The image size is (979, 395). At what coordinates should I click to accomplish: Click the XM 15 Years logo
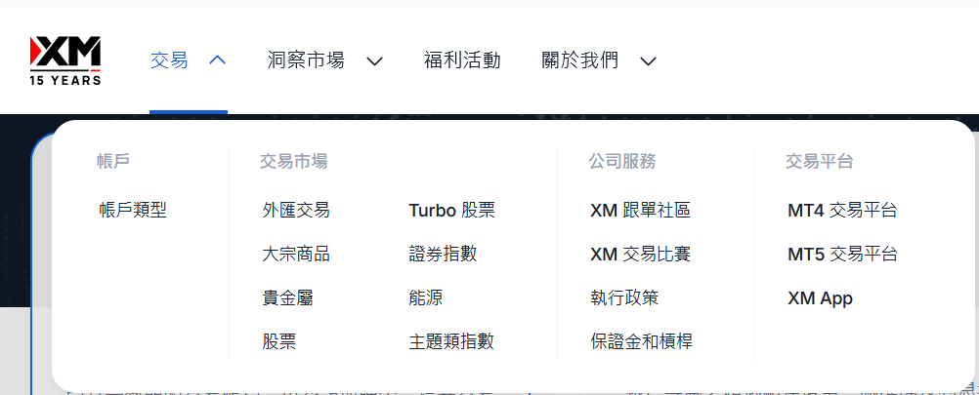[65, 60]
